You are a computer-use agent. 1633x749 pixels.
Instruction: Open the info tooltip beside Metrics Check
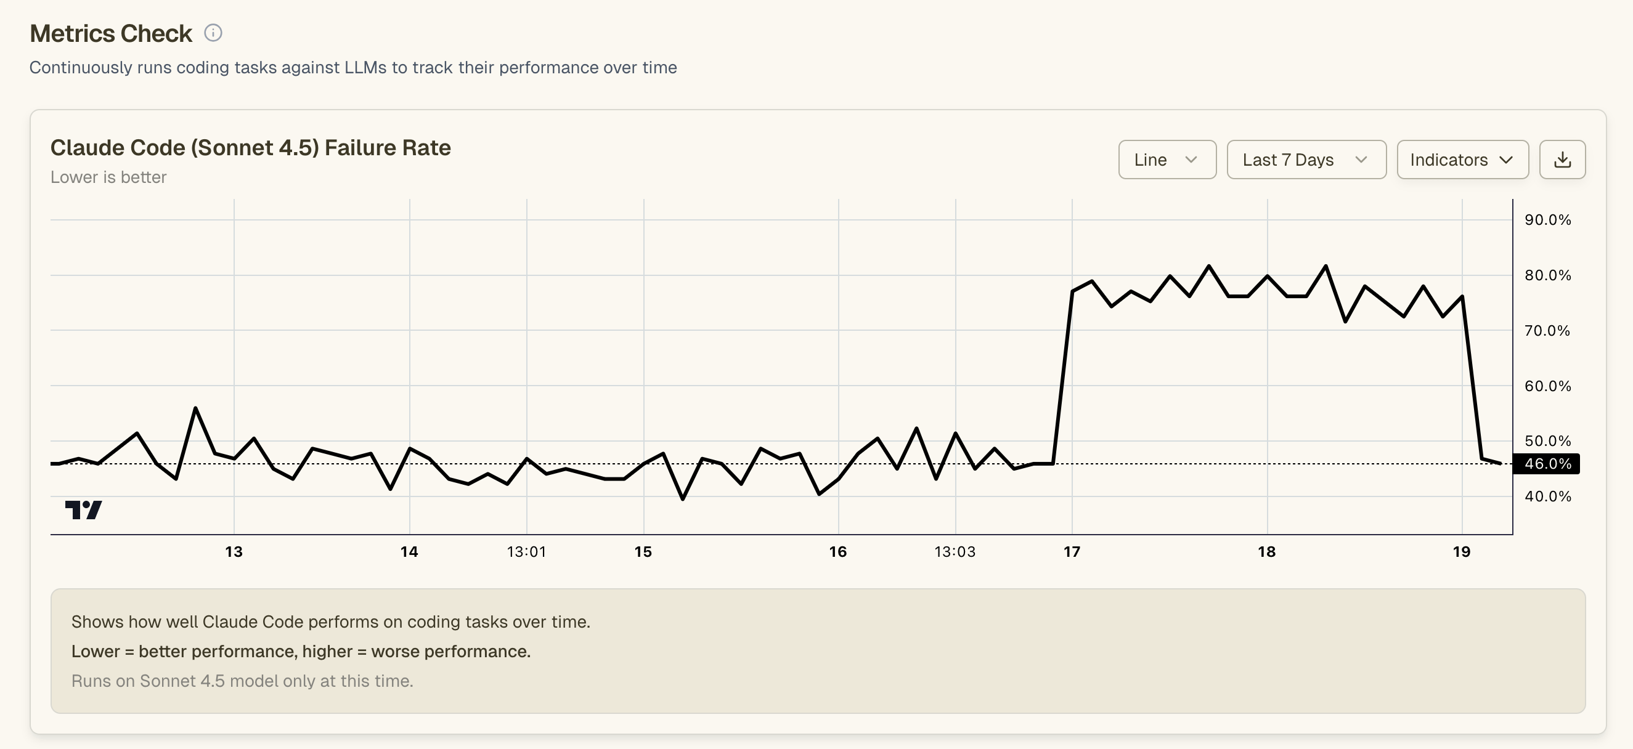(x=213, y=32)
